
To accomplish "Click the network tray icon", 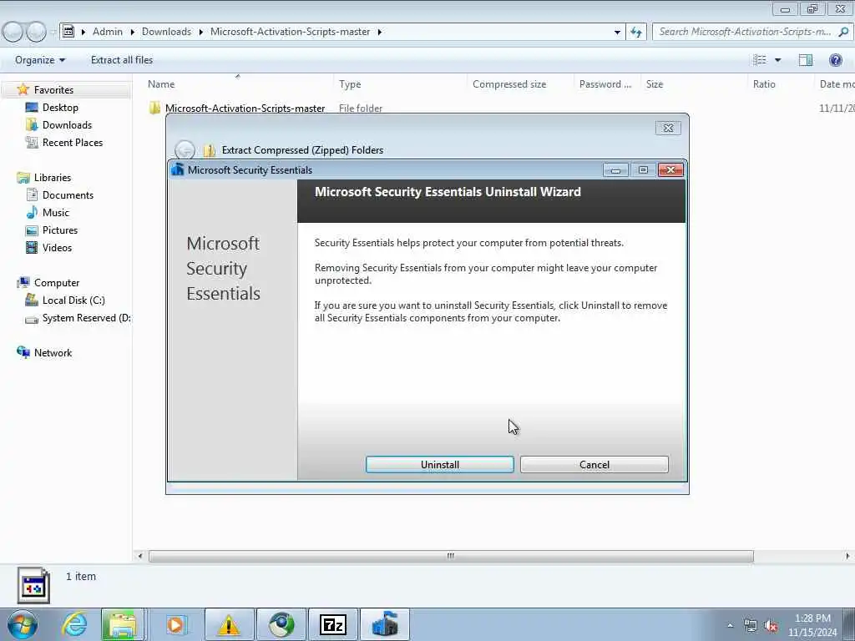I will tap(751, 626).
